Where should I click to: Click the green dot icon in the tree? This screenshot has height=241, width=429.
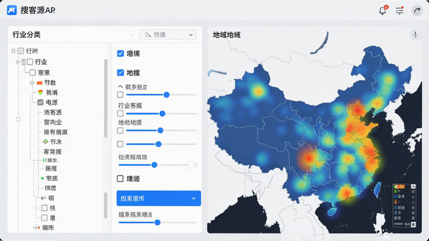pyautogui.click(x=42, y=178)
